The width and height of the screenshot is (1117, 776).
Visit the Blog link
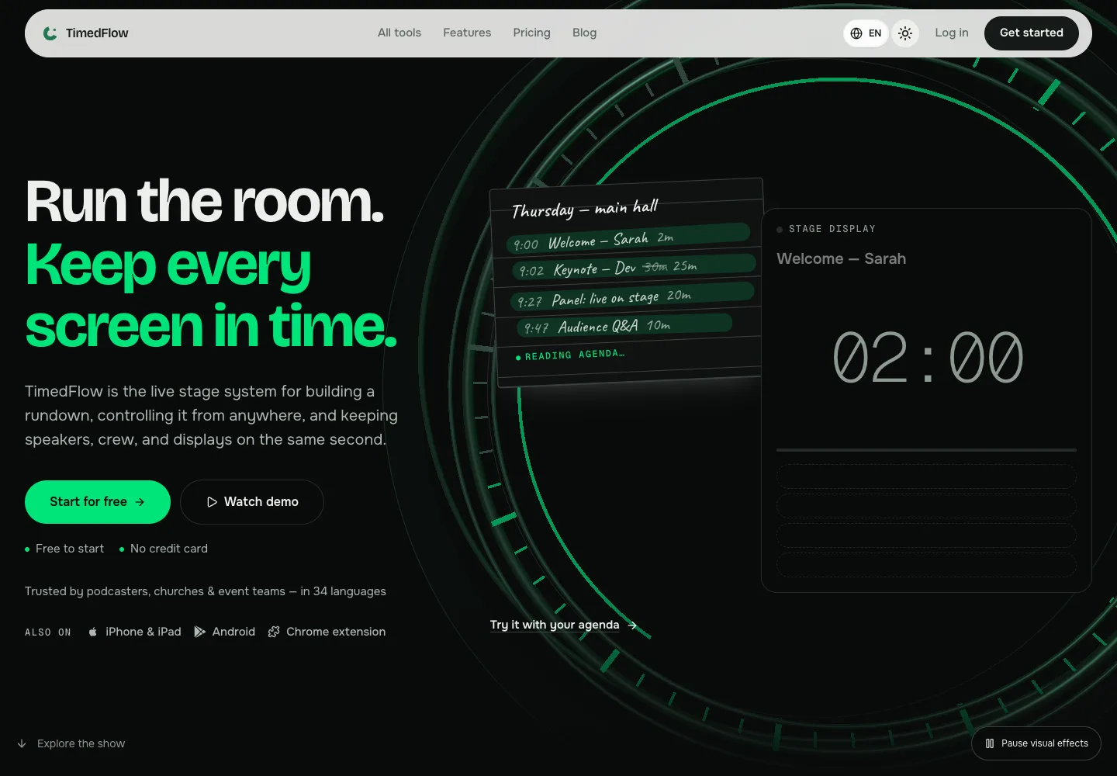coord(584,33)
